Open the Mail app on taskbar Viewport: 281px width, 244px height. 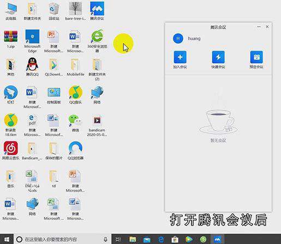pyautogui.click(x=147, y=240)
